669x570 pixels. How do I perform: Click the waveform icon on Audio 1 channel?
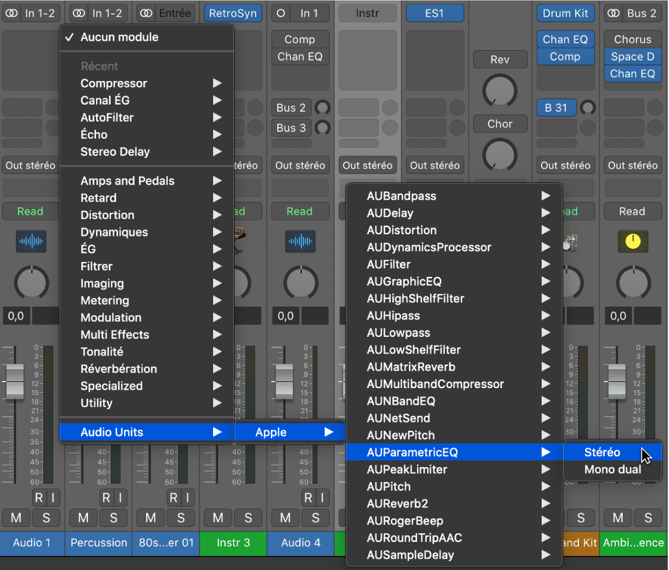pos(31,242)
